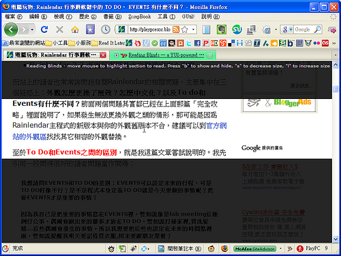Click scrollbar up arrow
341x256 pixels.
336,65
